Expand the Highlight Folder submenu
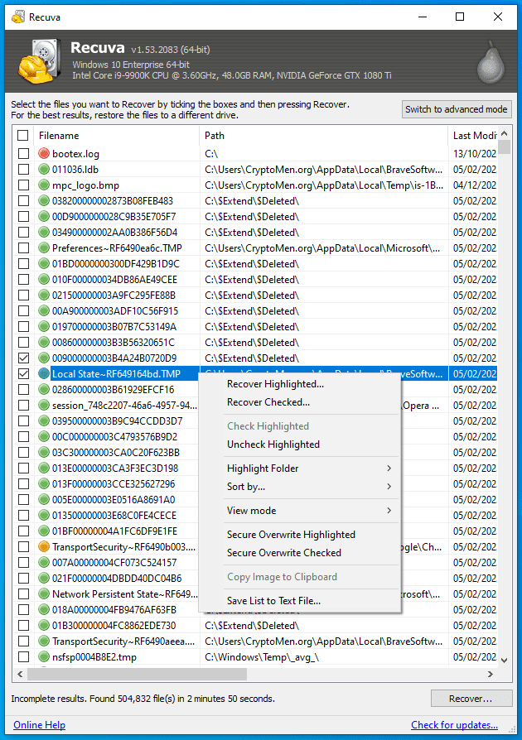This screenshot has height=740, width=522. click(311, 469)
